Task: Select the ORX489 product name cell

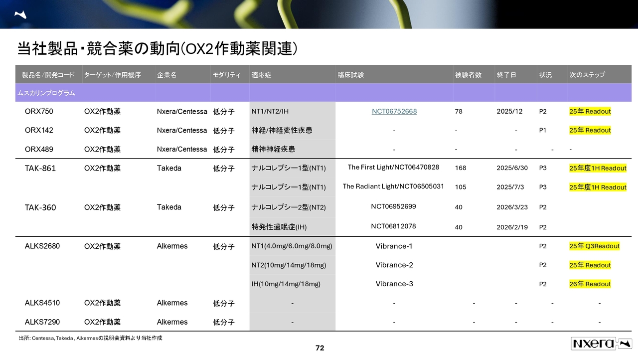Action: [x=39, y=150]
